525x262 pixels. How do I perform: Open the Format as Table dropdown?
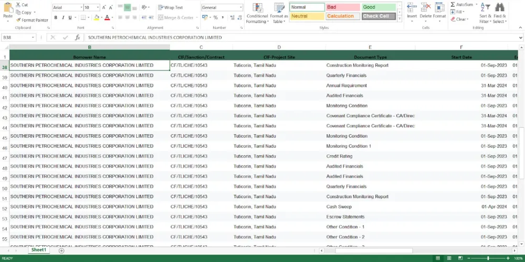tap(279, 13)
